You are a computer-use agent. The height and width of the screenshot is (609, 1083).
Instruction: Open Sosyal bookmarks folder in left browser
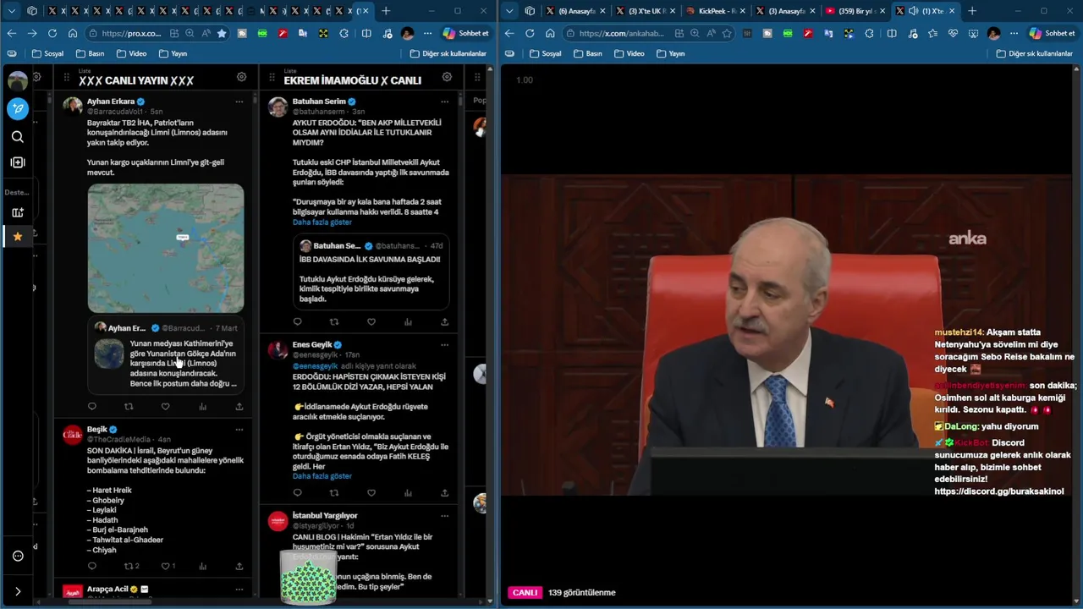[x=47, y=53]
